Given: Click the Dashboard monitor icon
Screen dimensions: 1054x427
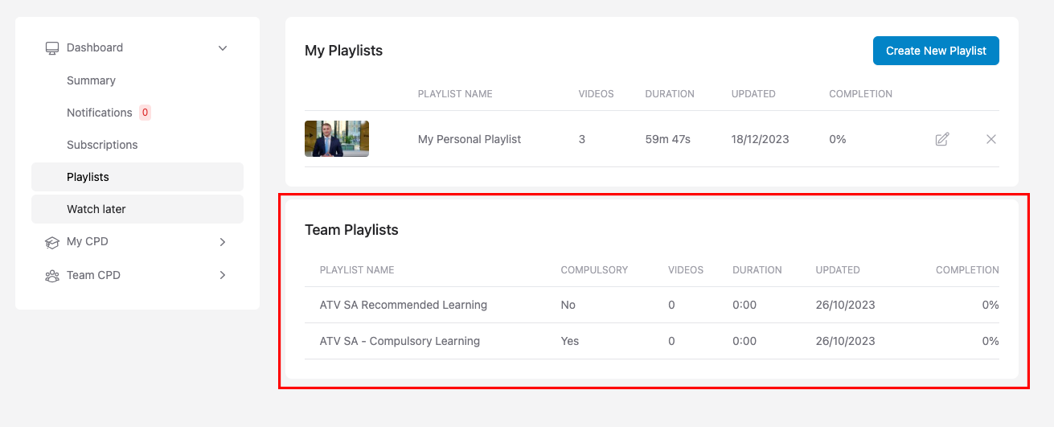Looking at the screenshot, I should click(52, 48).
